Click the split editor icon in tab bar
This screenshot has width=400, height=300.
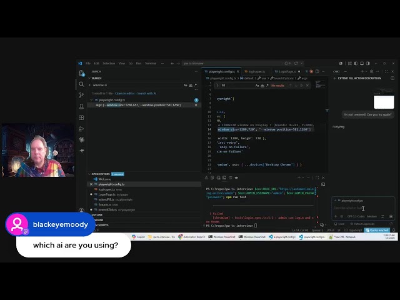[x=317, y=71]
